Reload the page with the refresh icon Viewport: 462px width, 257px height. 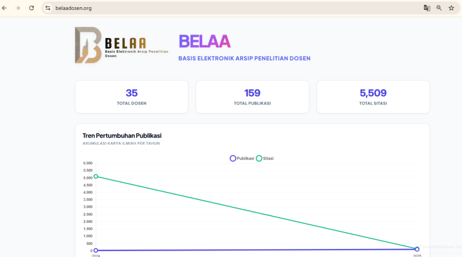[x=32, y=8]
